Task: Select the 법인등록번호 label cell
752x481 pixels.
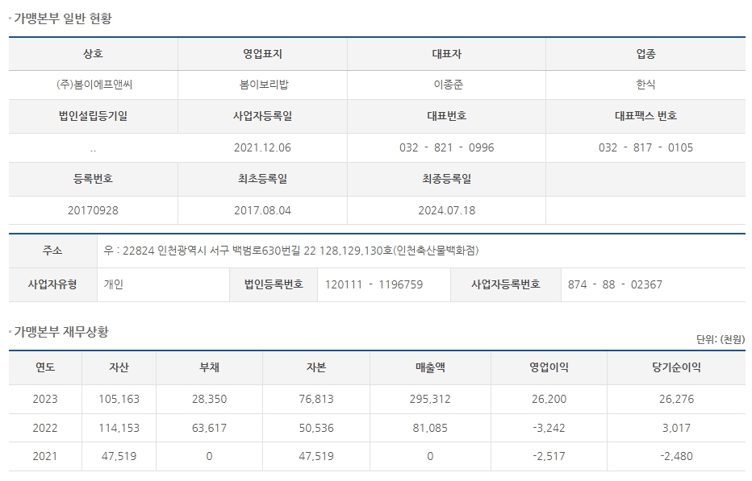Action: [274, 284]
